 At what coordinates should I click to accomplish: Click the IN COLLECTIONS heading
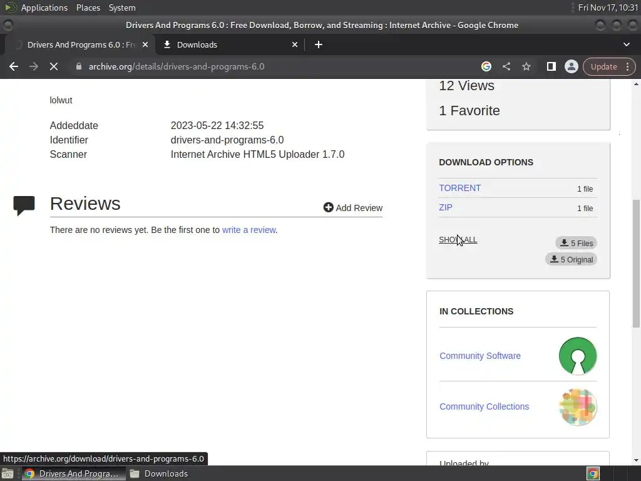pyautogui.click(x=476, y=311)
